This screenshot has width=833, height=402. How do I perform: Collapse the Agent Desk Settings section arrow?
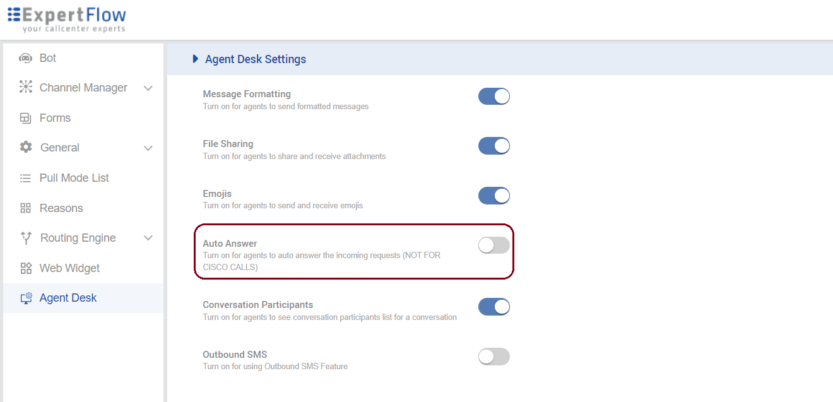(x=196, y=59)
